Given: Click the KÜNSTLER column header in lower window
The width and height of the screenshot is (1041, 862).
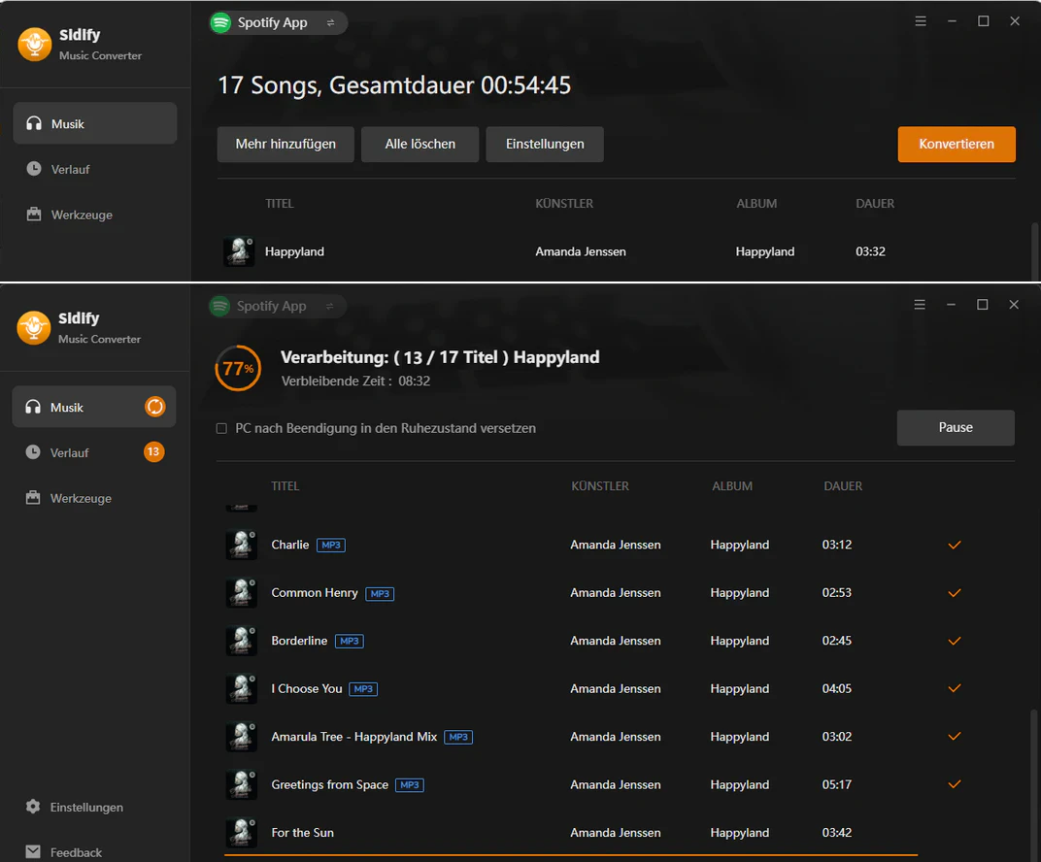Looking at the screenshot, I should coord(600,485).
